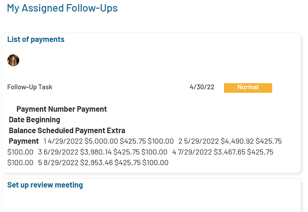The image size is (308, 212).
Task: Click the $3,980.14 balance amount
Action: pyautogui.click(x=96, y=152)
